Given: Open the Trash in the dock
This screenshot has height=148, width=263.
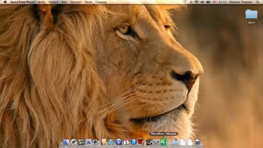Looking at the screenshot, I should pyautogui.click(x=198, y=142).
